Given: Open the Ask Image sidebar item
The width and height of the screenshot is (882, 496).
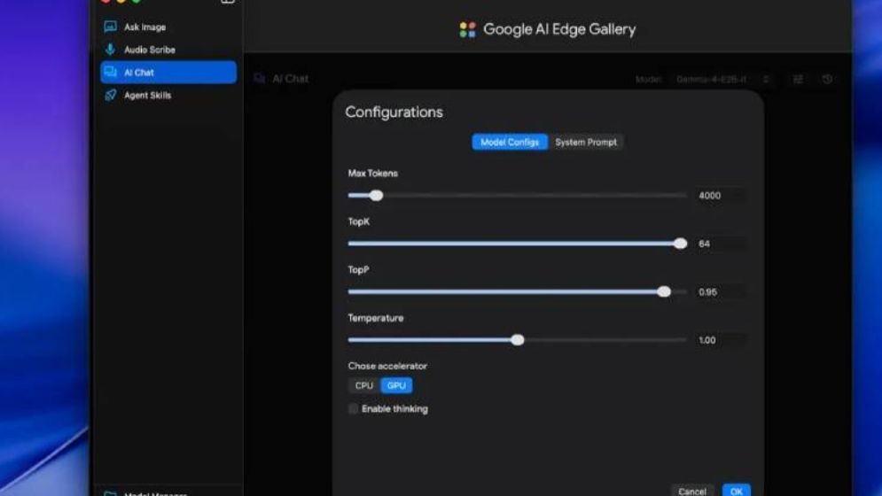Looking at the screenshot, I should pos(168,27).
